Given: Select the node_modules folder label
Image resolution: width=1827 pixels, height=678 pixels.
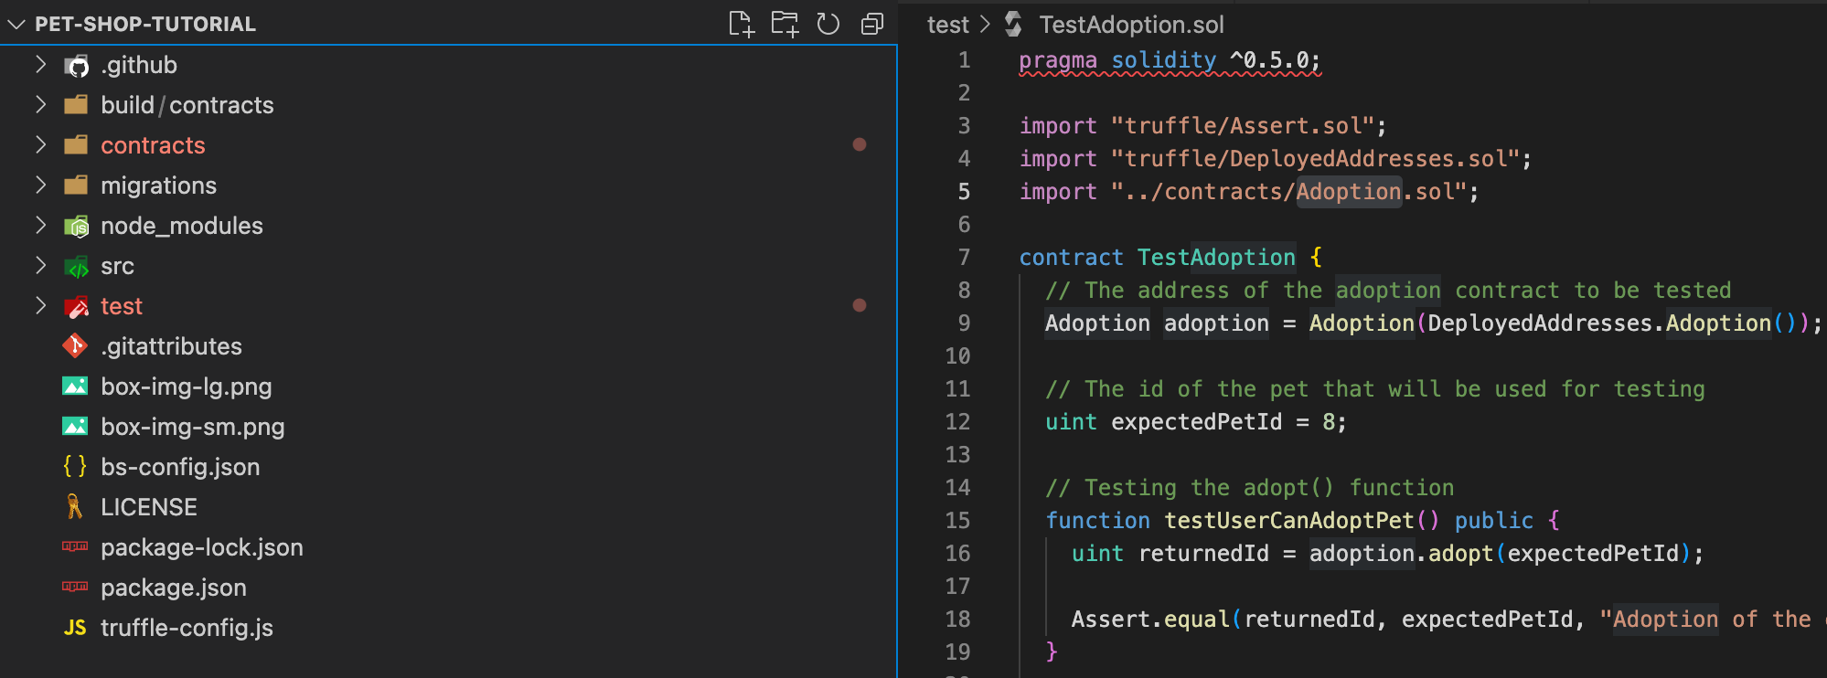Looking at the screenshot, I should click(182, 225).
